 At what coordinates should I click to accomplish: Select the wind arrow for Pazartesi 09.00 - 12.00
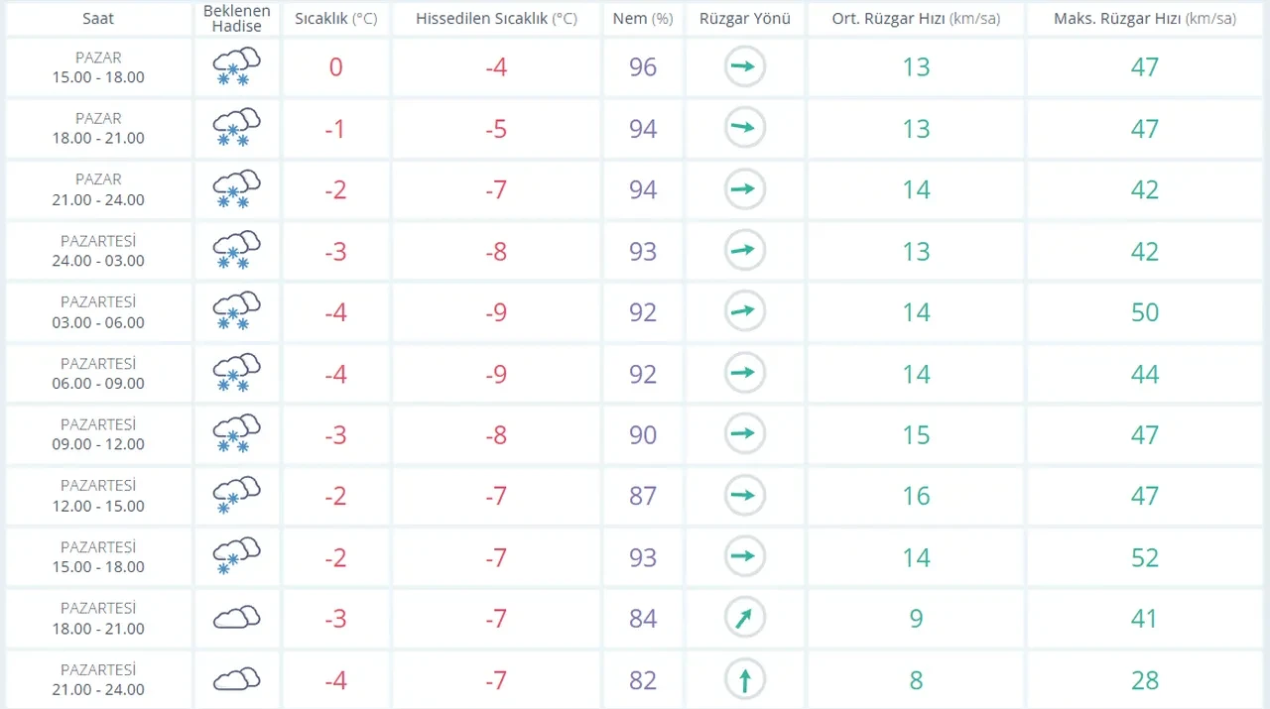pyautogui.click(x=744, y=434)
